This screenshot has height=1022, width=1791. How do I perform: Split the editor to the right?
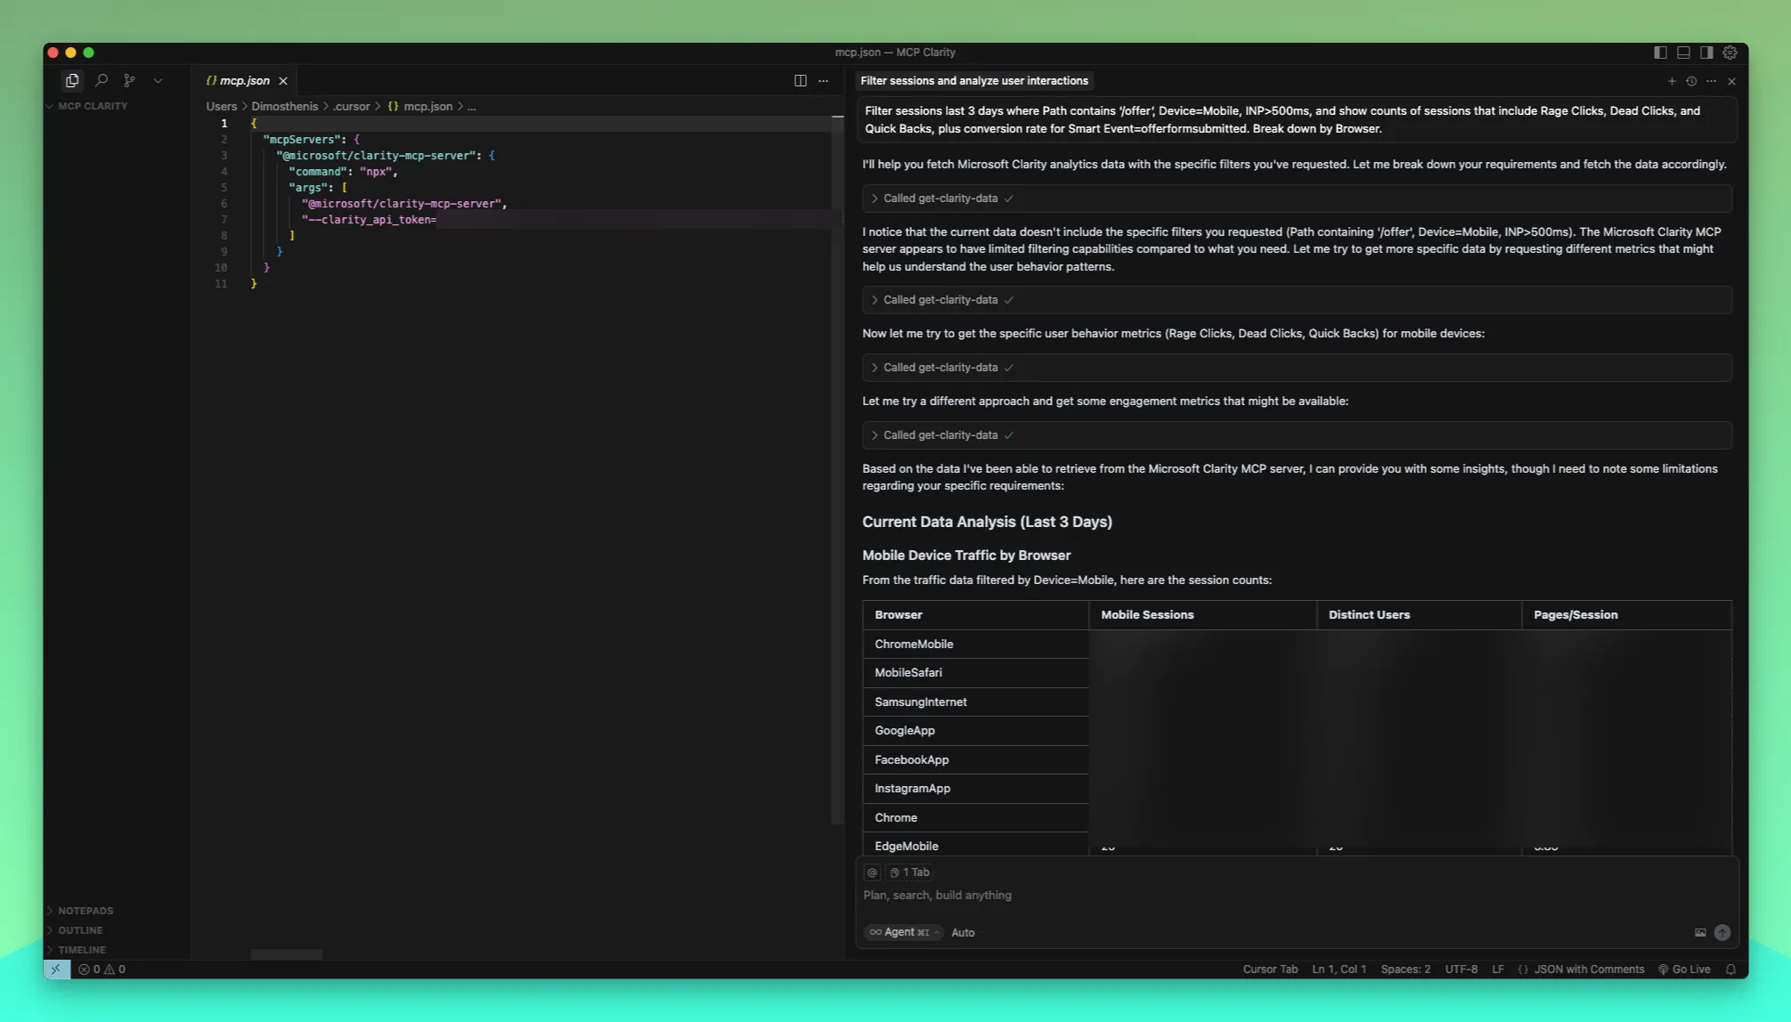click(x=800, y=81)
